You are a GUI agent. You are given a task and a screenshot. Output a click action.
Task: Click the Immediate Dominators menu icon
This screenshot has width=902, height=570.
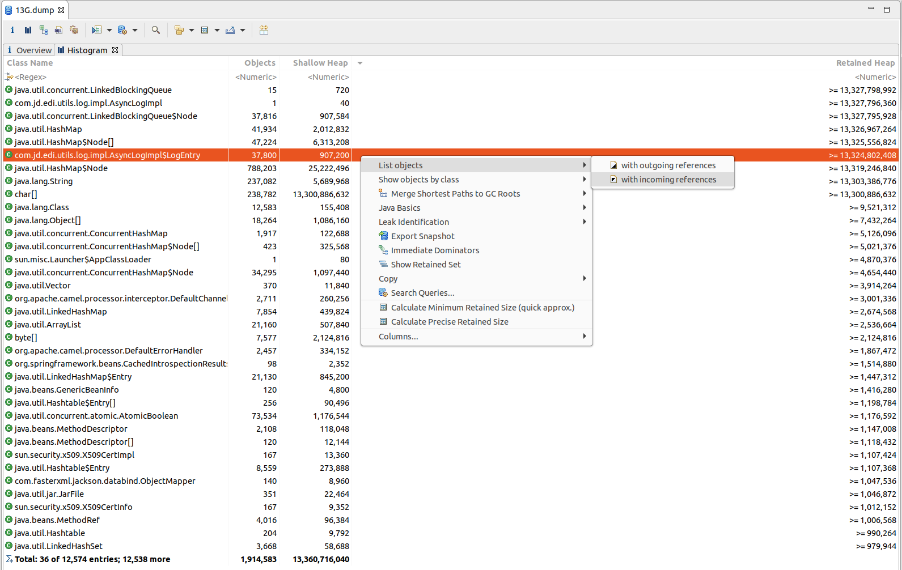(384, 250)
